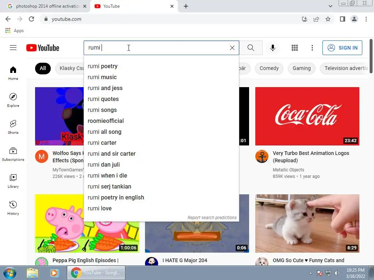Image resolution: width=374 pixels, height=280 pixels.
Task: Open History in the sidebar
Action: pyautogui.click(x=13, y=208)
